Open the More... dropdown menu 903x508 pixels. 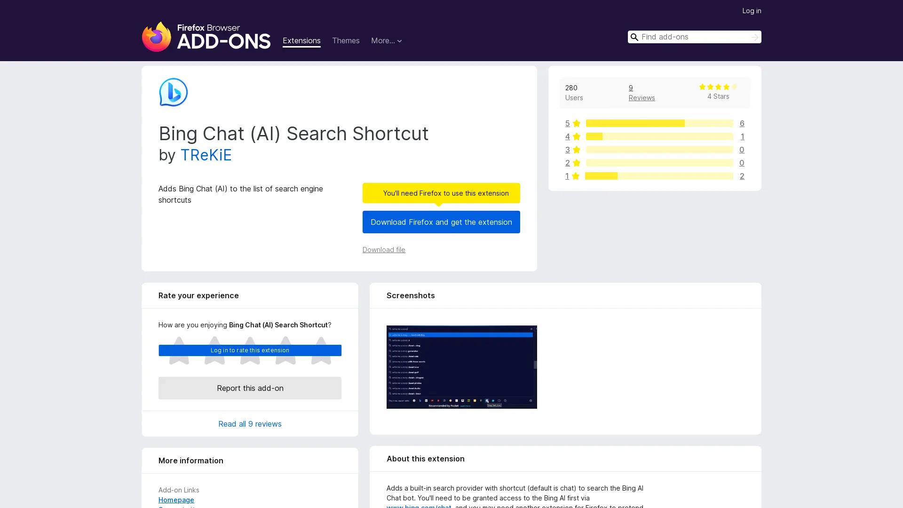pyautogui.click(x=383, y=40)
